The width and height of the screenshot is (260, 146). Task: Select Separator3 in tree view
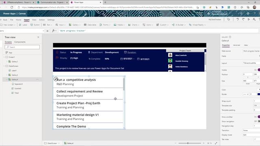(17, 84)
